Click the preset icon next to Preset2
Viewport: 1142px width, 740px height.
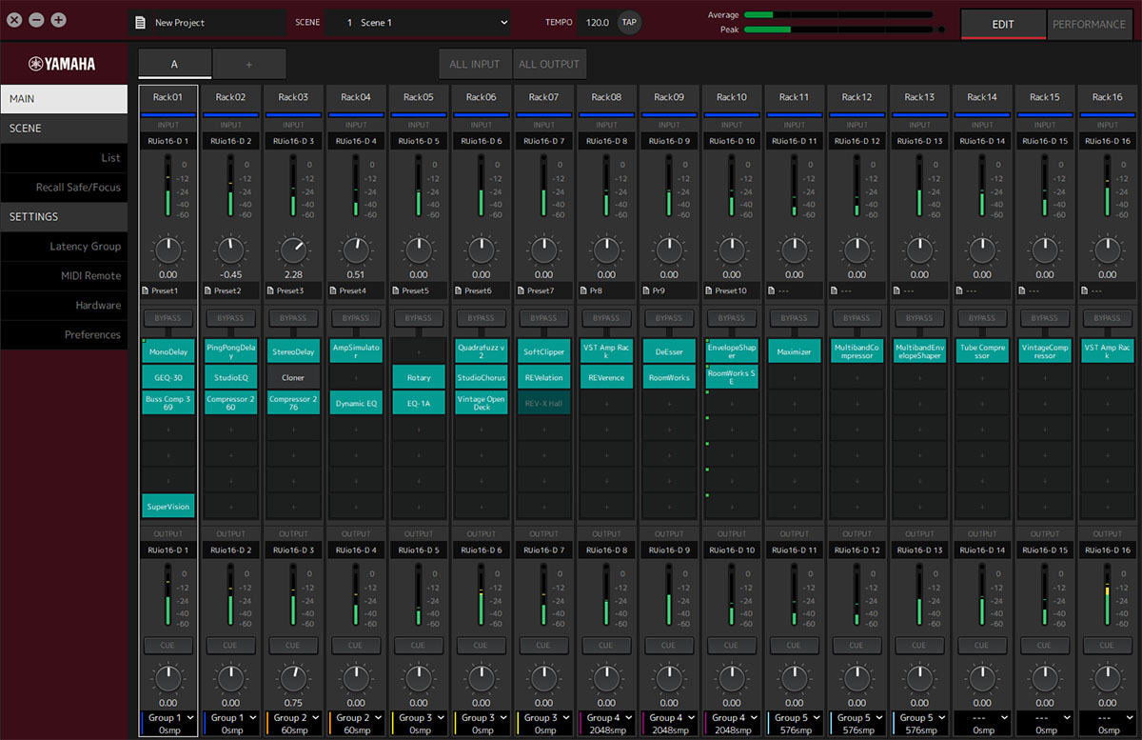coord(207,290)
